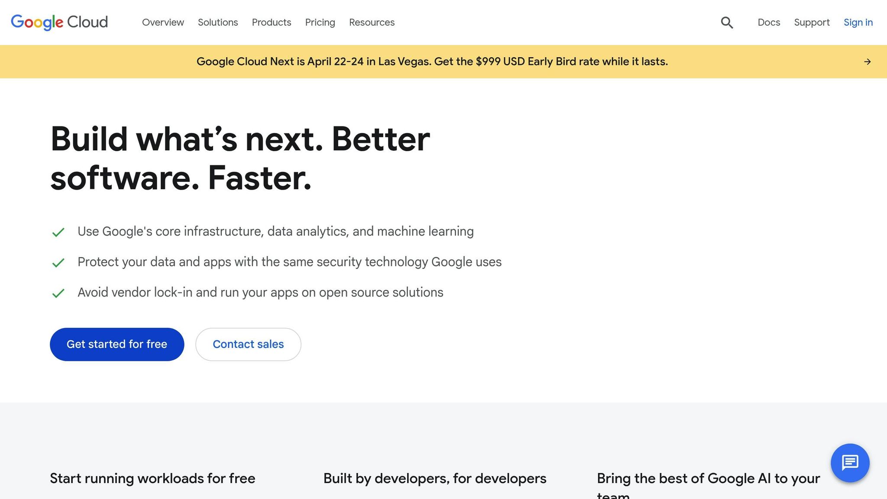Image resolution: width=887 pixels, height=499 pixels.
Task: Click the Sign in link
Action: [x=858, y=23]
